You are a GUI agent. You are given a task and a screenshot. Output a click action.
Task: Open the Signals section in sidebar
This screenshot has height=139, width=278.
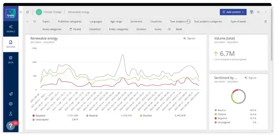[11, 29]
